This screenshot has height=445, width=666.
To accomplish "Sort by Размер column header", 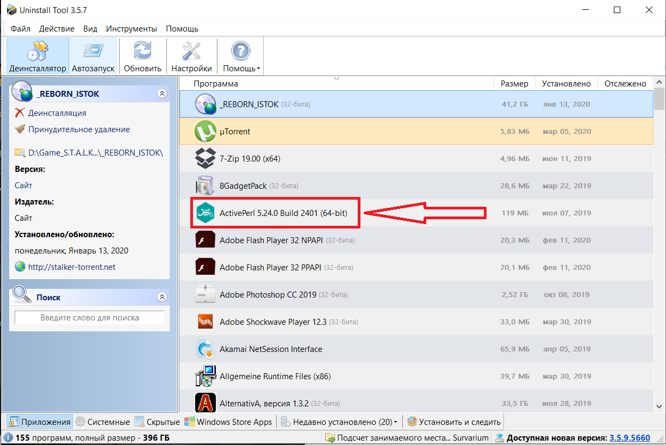I will 514,83.
